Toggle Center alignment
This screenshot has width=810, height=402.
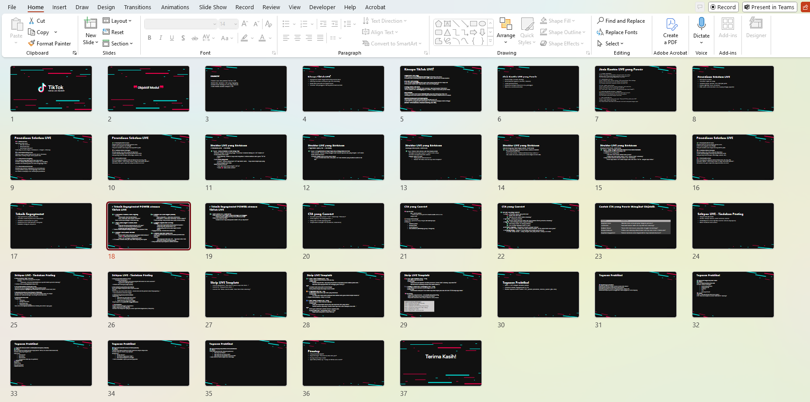point(297,38)
